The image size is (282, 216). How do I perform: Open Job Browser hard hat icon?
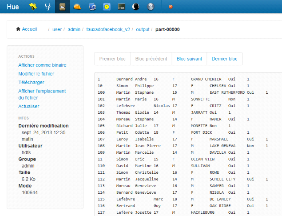(77, 7)
